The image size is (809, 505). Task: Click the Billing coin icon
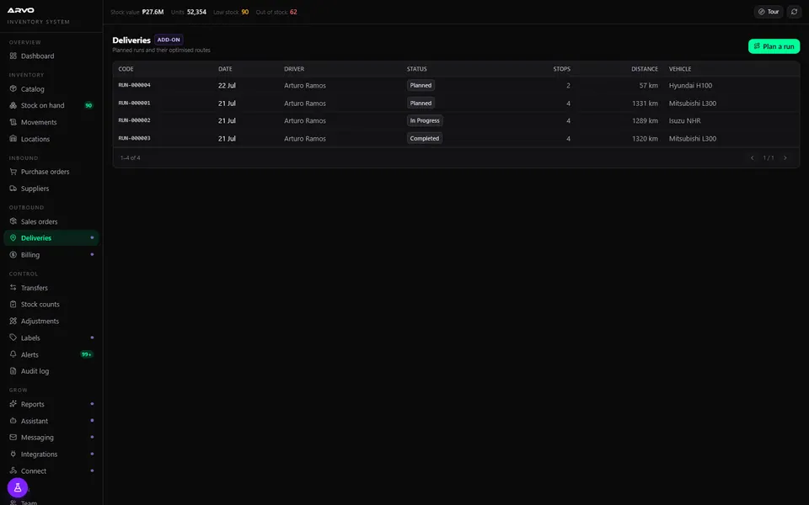(x=13, y=254)
